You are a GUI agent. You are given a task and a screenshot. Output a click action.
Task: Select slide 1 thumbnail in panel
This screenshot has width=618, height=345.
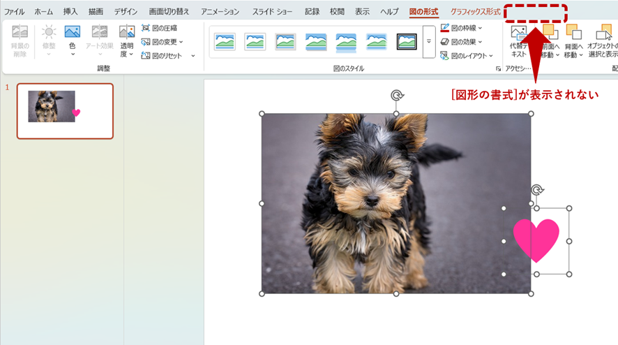pyautogui.click(x=65, y=111)
